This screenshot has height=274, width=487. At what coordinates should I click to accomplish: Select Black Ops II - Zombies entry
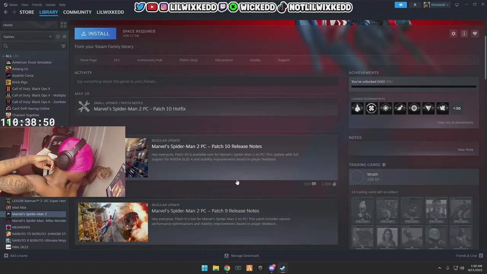39,102
